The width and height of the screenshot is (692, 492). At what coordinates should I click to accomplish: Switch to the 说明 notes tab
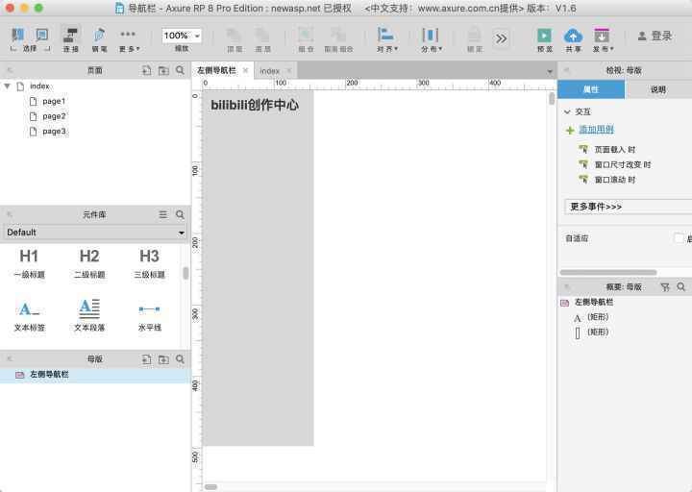tap(658, 89)
